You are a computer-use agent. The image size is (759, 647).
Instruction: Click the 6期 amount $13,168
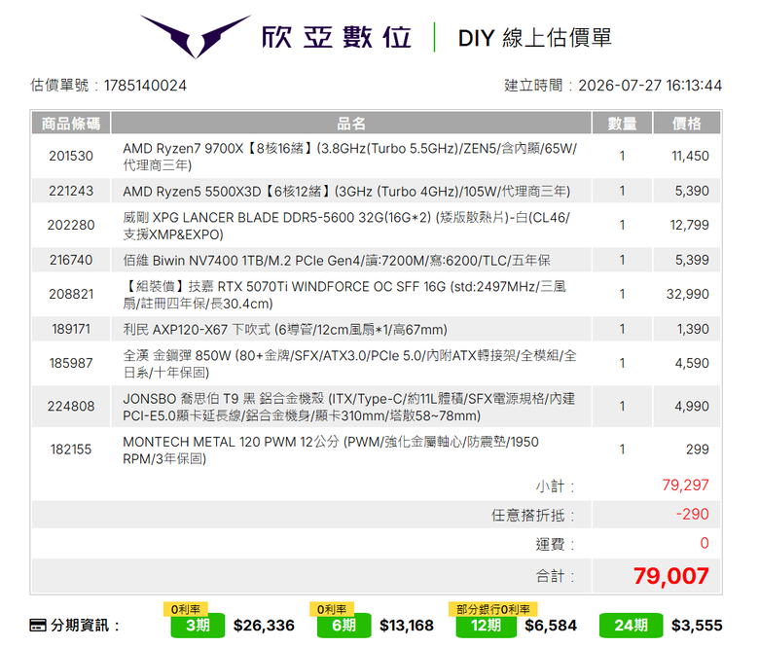407,626
